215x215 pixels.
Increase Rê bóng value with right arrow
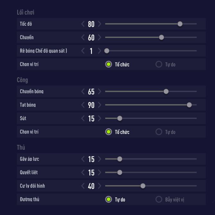99,51
